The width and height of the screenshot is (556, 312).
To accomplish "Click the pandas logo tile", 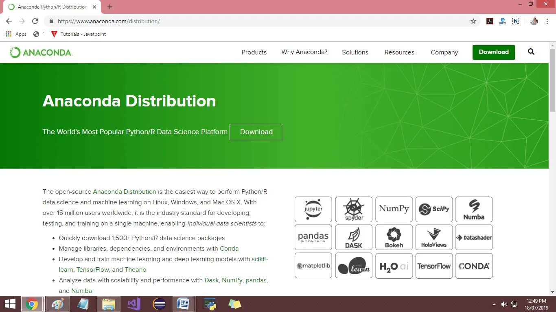I will [313, 237].
